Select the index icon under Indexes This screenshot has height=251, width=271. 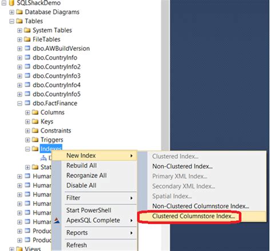coord(43,158)
